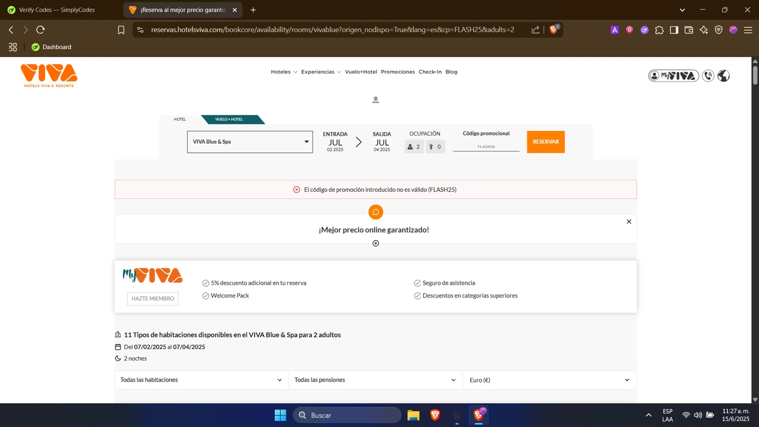
Task: Open the browser extensions puzzle icon
Action: click(659, 30)
